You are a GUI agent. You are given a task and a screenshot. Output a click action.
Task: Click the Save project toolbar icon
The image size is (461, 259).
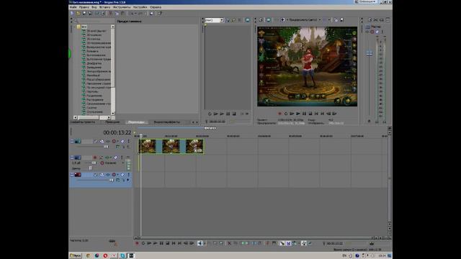tap(84, 13)
